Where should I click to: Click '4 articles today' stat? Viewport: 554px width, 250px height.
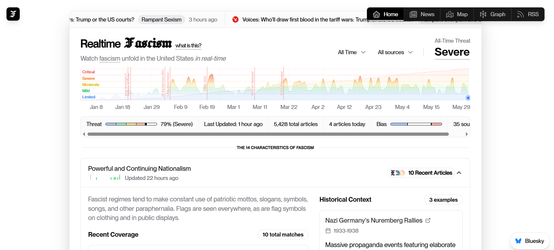pyautogui.click(x=347, y=124)
